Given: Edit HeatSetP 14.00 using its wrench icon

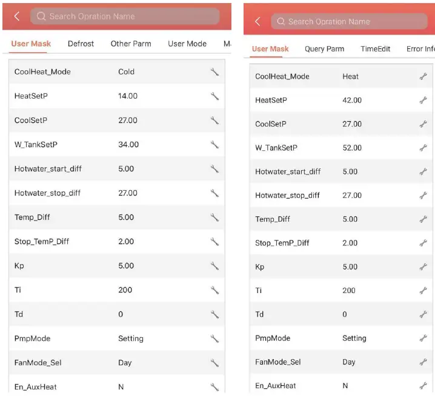Looking at the screenshot, I should click(x=214, y=96).
